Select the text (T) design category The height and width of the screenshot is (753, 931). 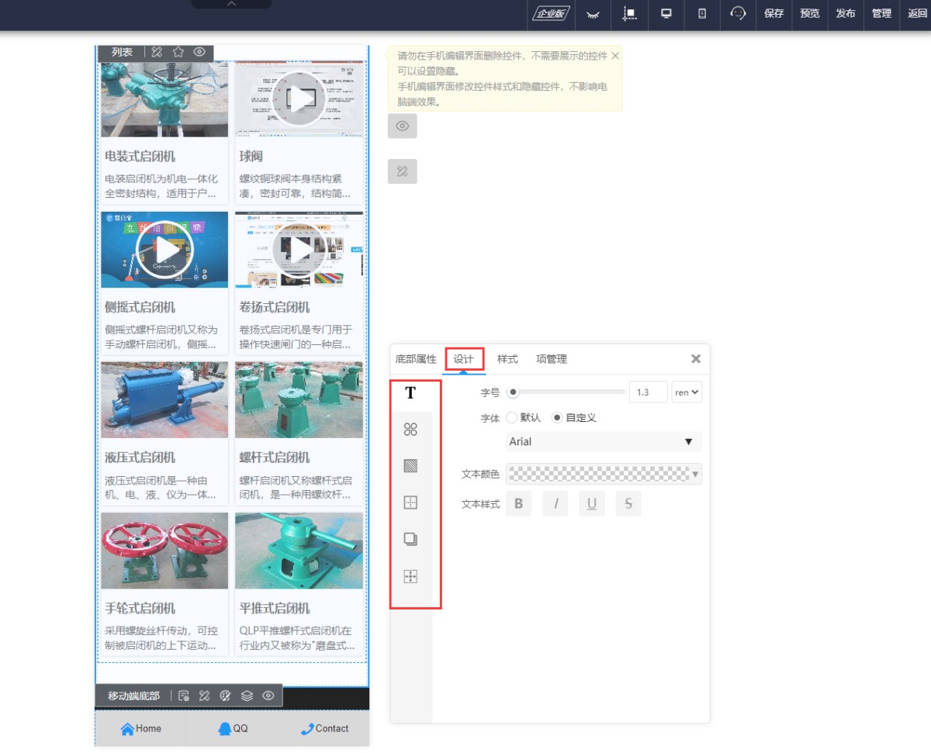click(410, 393)
